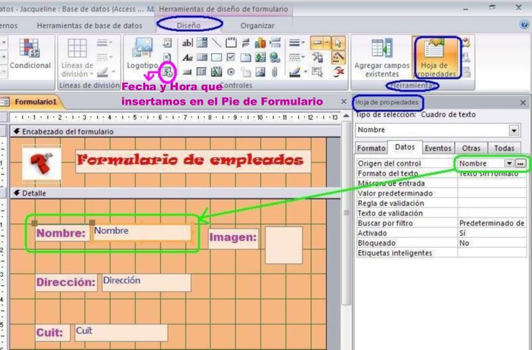Toggle the Select objects arrow tool
The width and height of the screenshot is (532, 350).
coord(338,42)
